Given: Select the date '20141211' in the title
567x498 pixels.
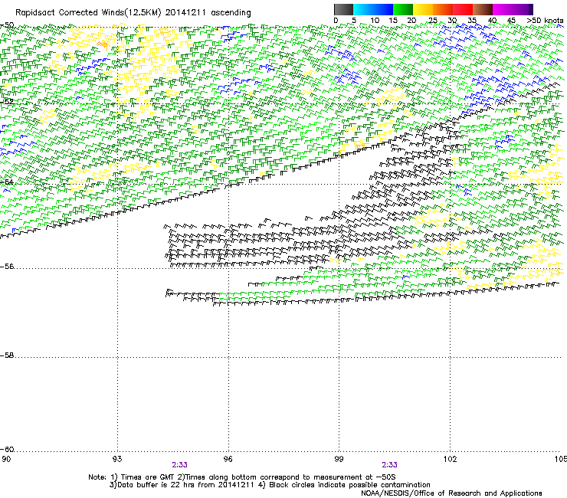Looking at the screenshot, I should [185, 13].
